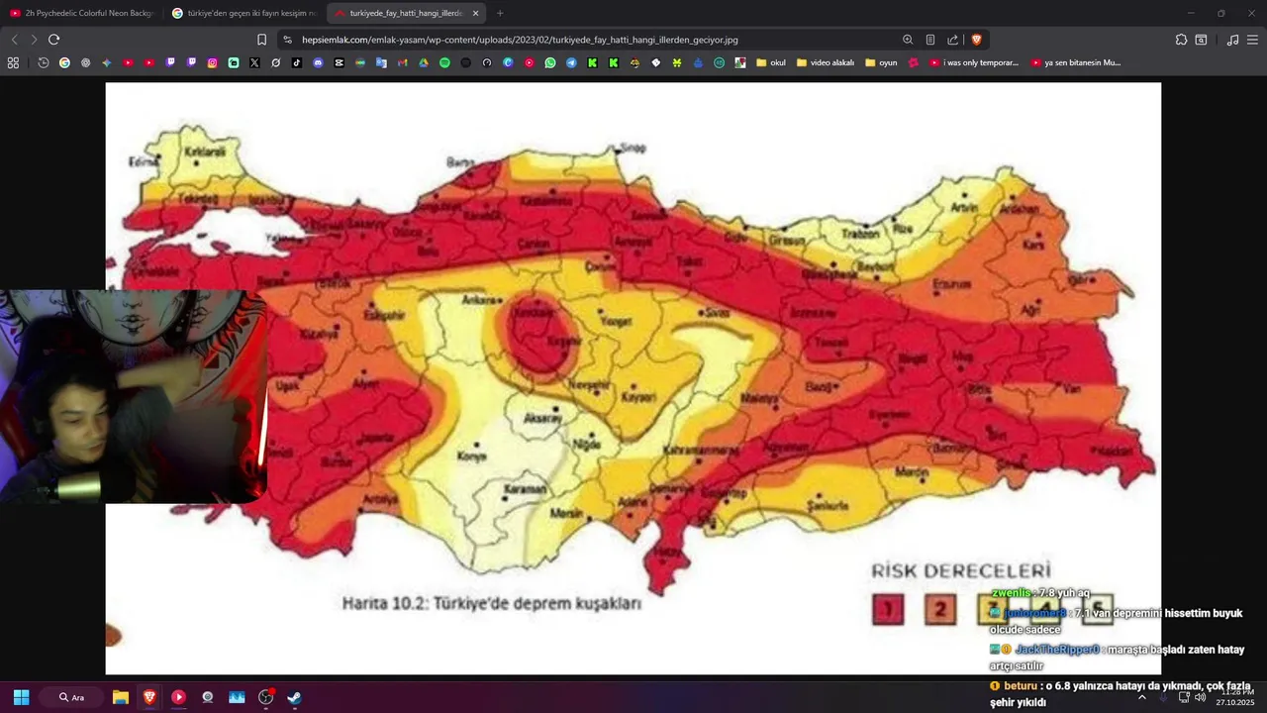Open the Windows Start menu

click(x=21, y=697)
